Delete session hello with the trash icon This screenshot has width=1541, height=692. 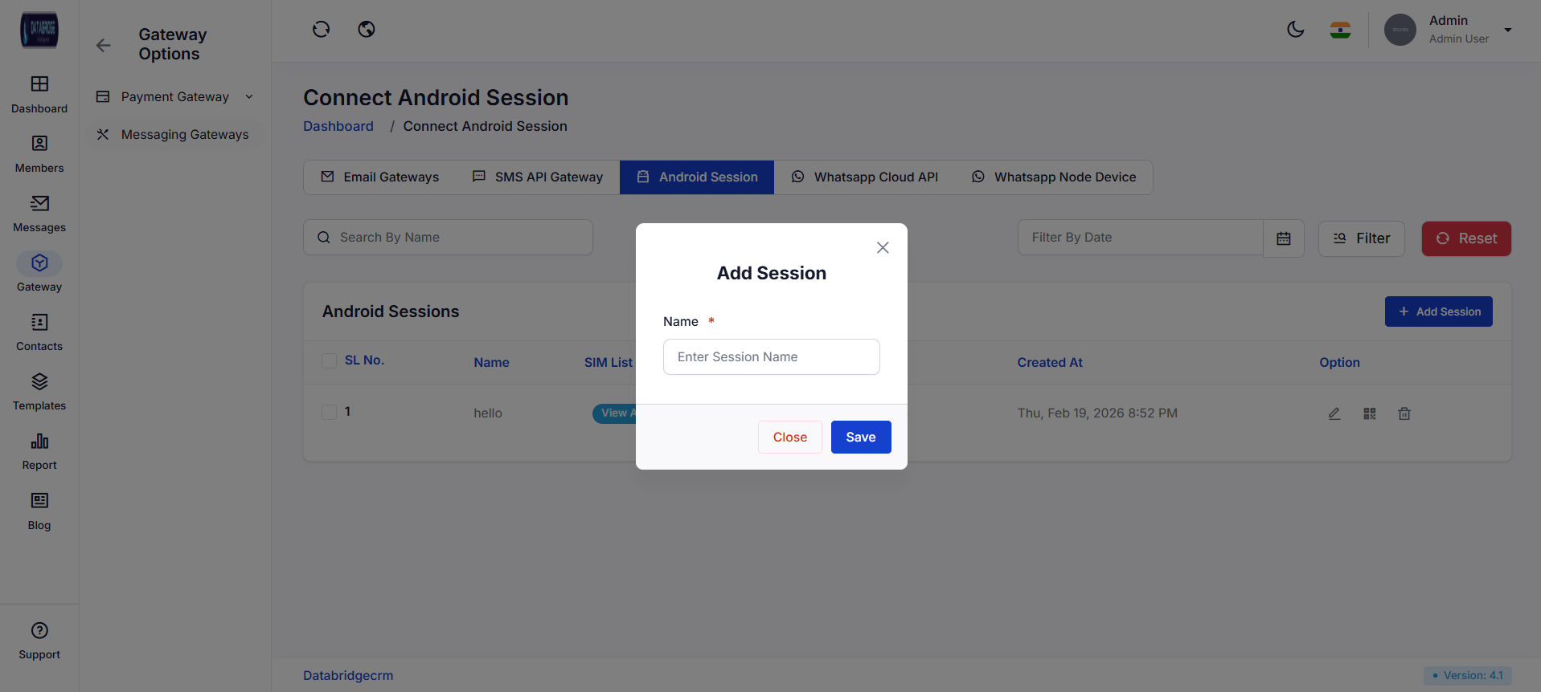[x=1404, y=413]
